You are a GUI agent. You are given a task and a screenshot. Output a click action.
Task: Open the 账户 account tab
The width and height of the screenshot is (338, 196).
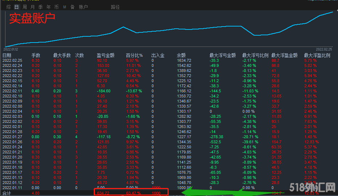pos(83,7)
